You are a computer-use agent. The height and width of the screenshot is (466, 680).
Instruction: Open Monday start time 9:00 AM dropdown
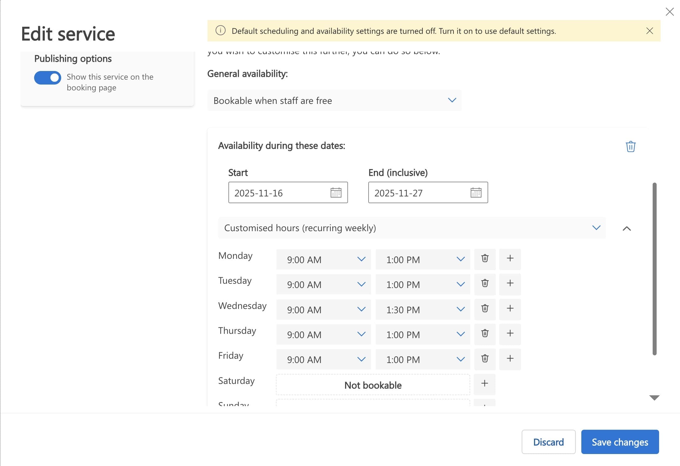pos(323,260)
